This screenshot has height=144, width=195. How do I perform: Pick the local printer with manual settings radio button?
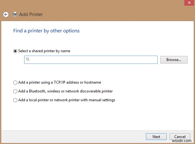[x=15, y=100]
